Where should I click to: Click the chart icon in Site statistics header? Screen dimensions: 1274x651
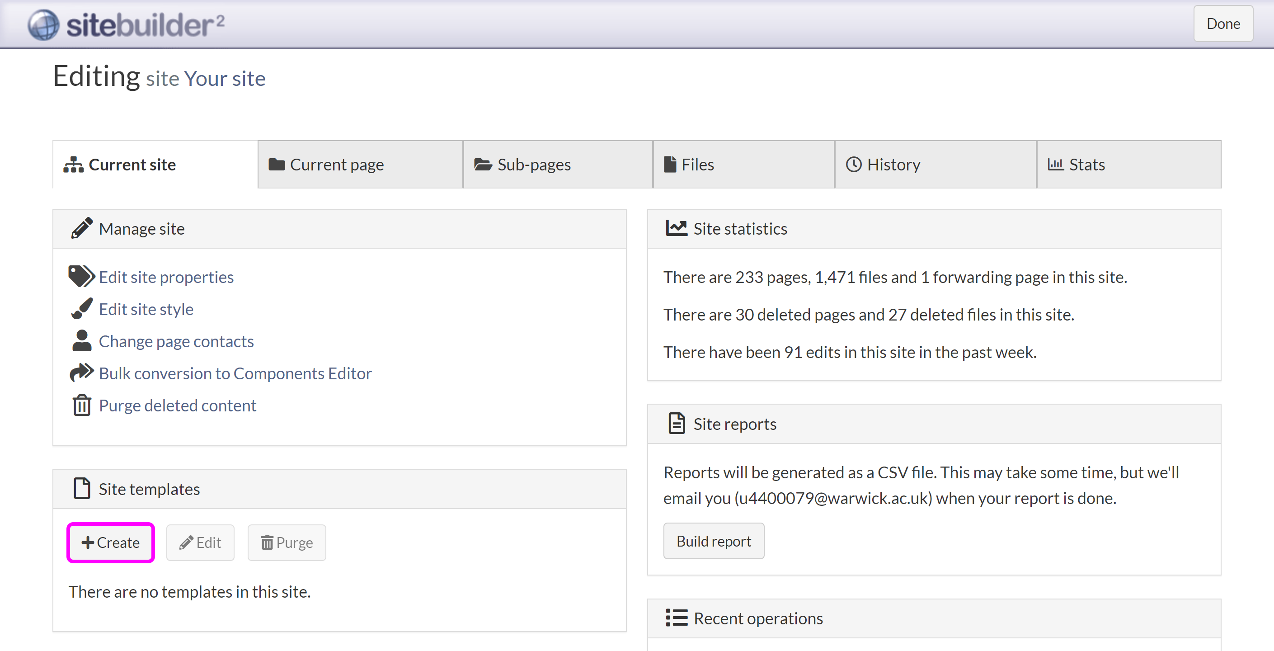click(x=676, y=228)
